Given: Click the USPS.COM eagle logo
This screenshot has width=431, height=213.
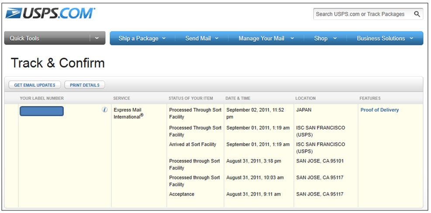Looking at the screenshot, I should tap(50, 13).
